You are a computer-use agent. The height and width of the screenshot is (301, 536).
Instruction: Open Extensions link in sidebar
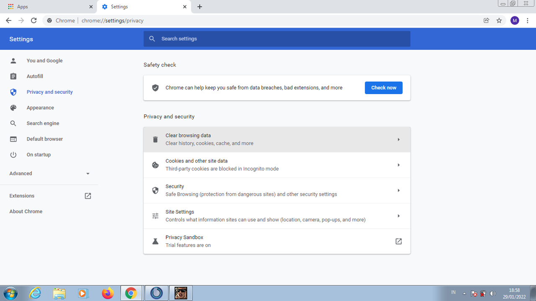coord(22,196)
